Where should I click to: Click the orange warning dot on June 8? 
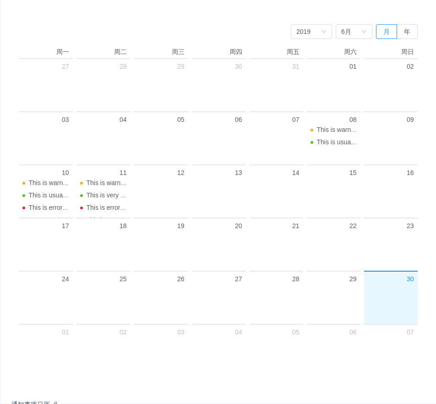[312, 130]
